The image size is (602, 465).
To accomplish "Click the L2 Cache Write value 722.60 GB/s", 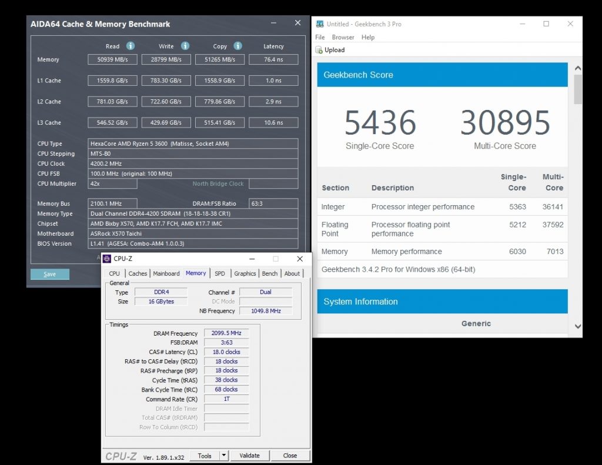I will pyautogui.click(x=166, y=102).
